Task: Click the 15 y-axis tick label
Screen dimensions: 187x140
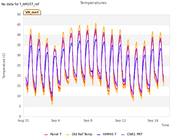Action: pyautogui.click(x=19, y=86)
